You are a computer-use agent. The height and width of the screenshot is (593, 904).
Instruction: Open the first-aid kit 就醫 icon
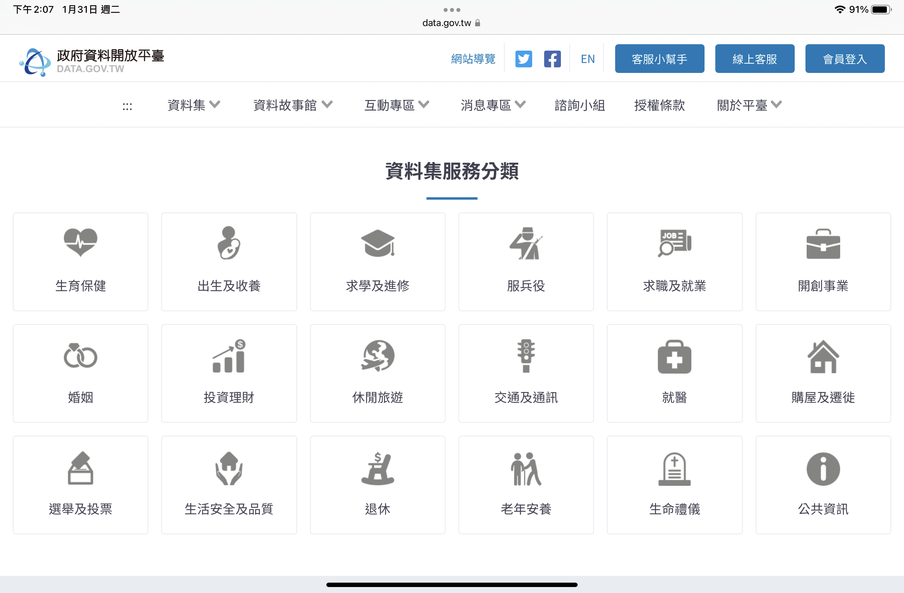674,357
